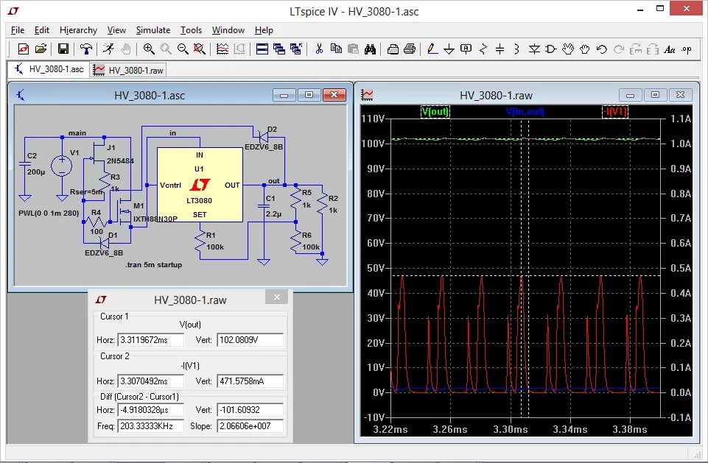The height and width of the screenshot is (463, 708).
Task: Click the Slope field 2.06606e+007
Action: [250, 426]
